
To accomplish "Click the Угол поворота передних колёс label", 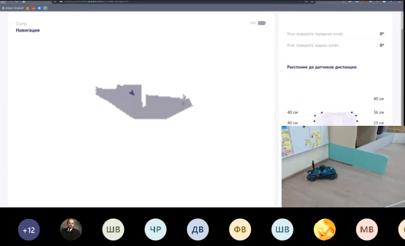I will [315, 34].
